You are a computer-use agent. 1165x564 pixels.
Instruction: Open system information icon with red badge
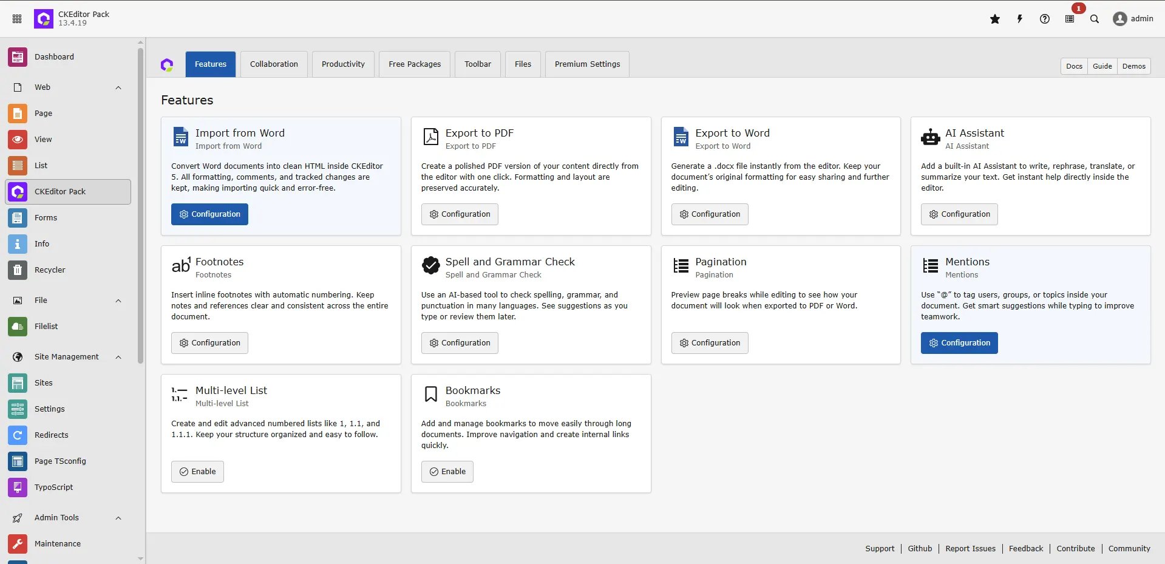pos(1070,19)
